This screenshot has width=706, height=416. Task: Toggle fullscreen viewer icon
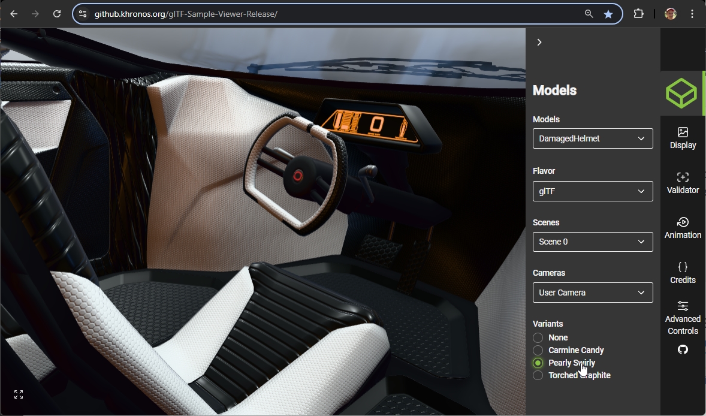(19, 394)
